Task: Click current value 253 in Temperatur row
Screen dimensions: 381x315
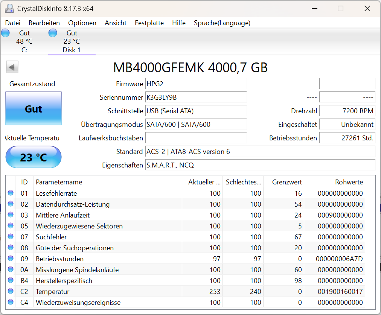Action: coord(215,292)
